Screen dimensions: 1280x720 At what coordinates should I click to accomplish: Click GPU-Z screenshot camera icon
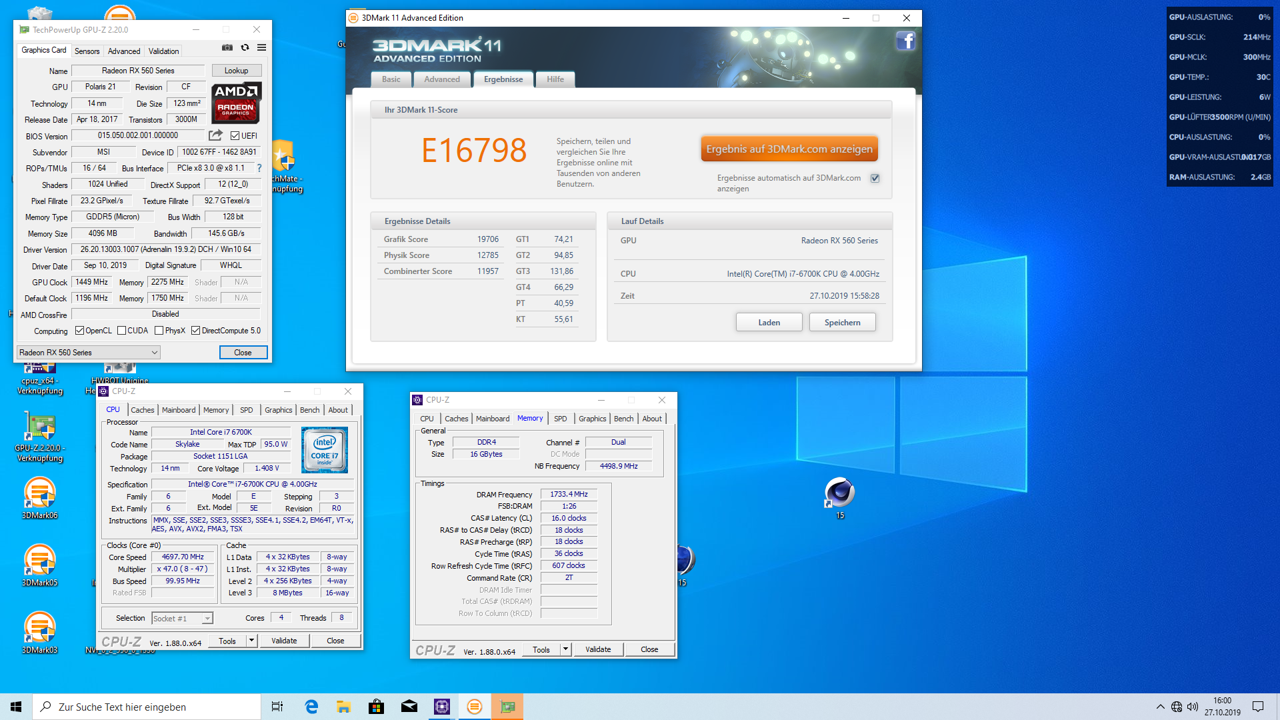[x=227, y=48]
